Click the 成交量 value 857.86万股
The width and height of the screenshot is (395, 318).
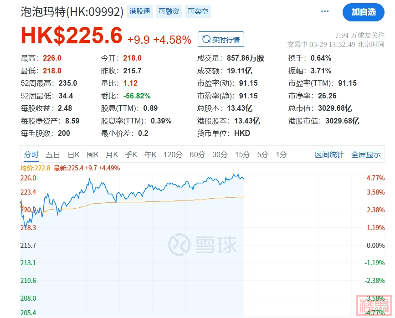pos(246,58)
